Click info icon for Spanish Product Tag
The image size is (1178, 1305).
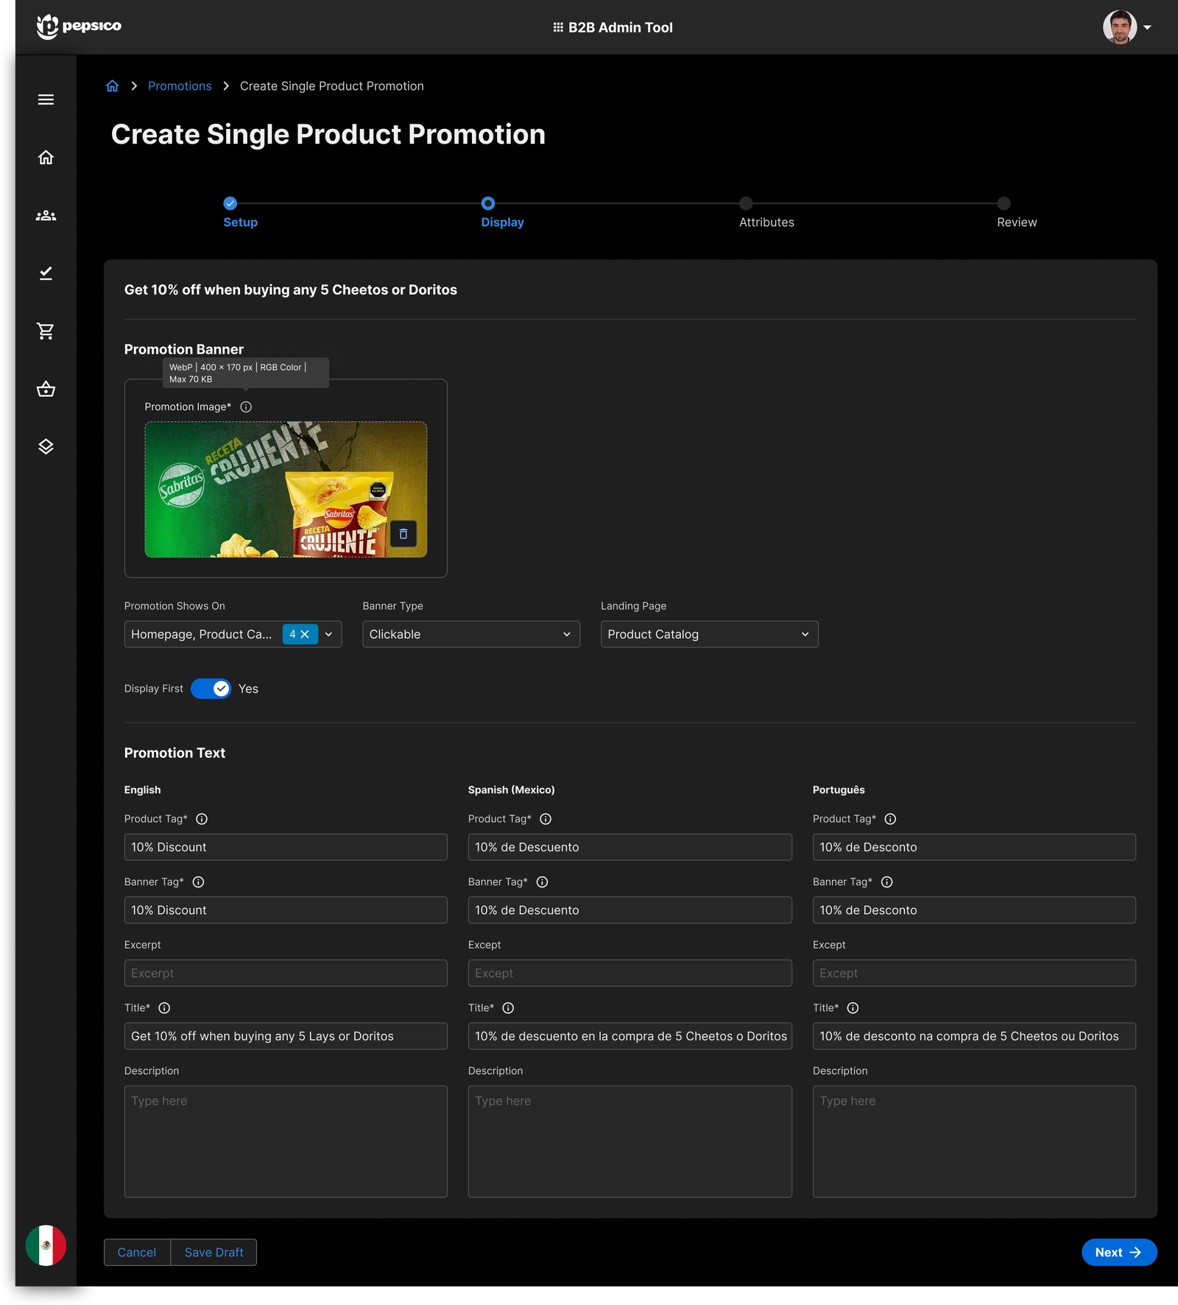[546, 819]
